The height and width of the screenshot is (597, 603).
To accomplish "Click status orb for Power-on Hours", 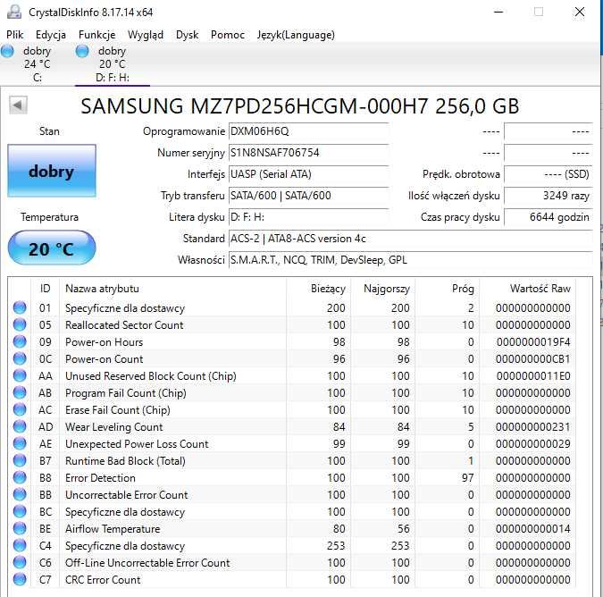I will click(x=20, y=341).
